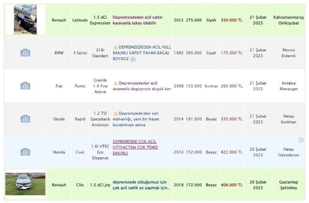309x203 pixels.
Task: Click the camera placeholder in the Honda Civic row
Action: (25, 152)
